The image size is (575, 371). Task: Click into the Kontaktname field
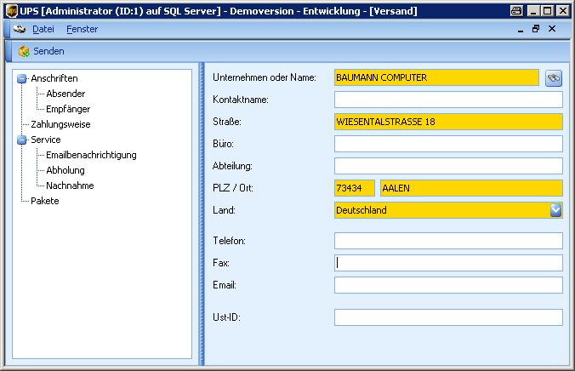[448, 100]
